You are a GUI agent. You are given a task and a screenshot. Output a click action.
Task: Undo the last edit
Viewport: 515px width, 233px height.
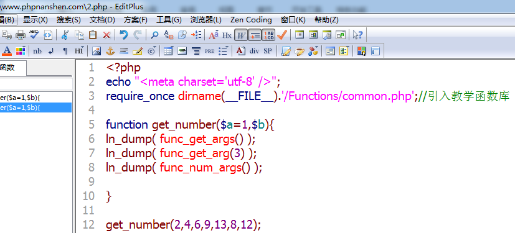click(x=123, y=35)
